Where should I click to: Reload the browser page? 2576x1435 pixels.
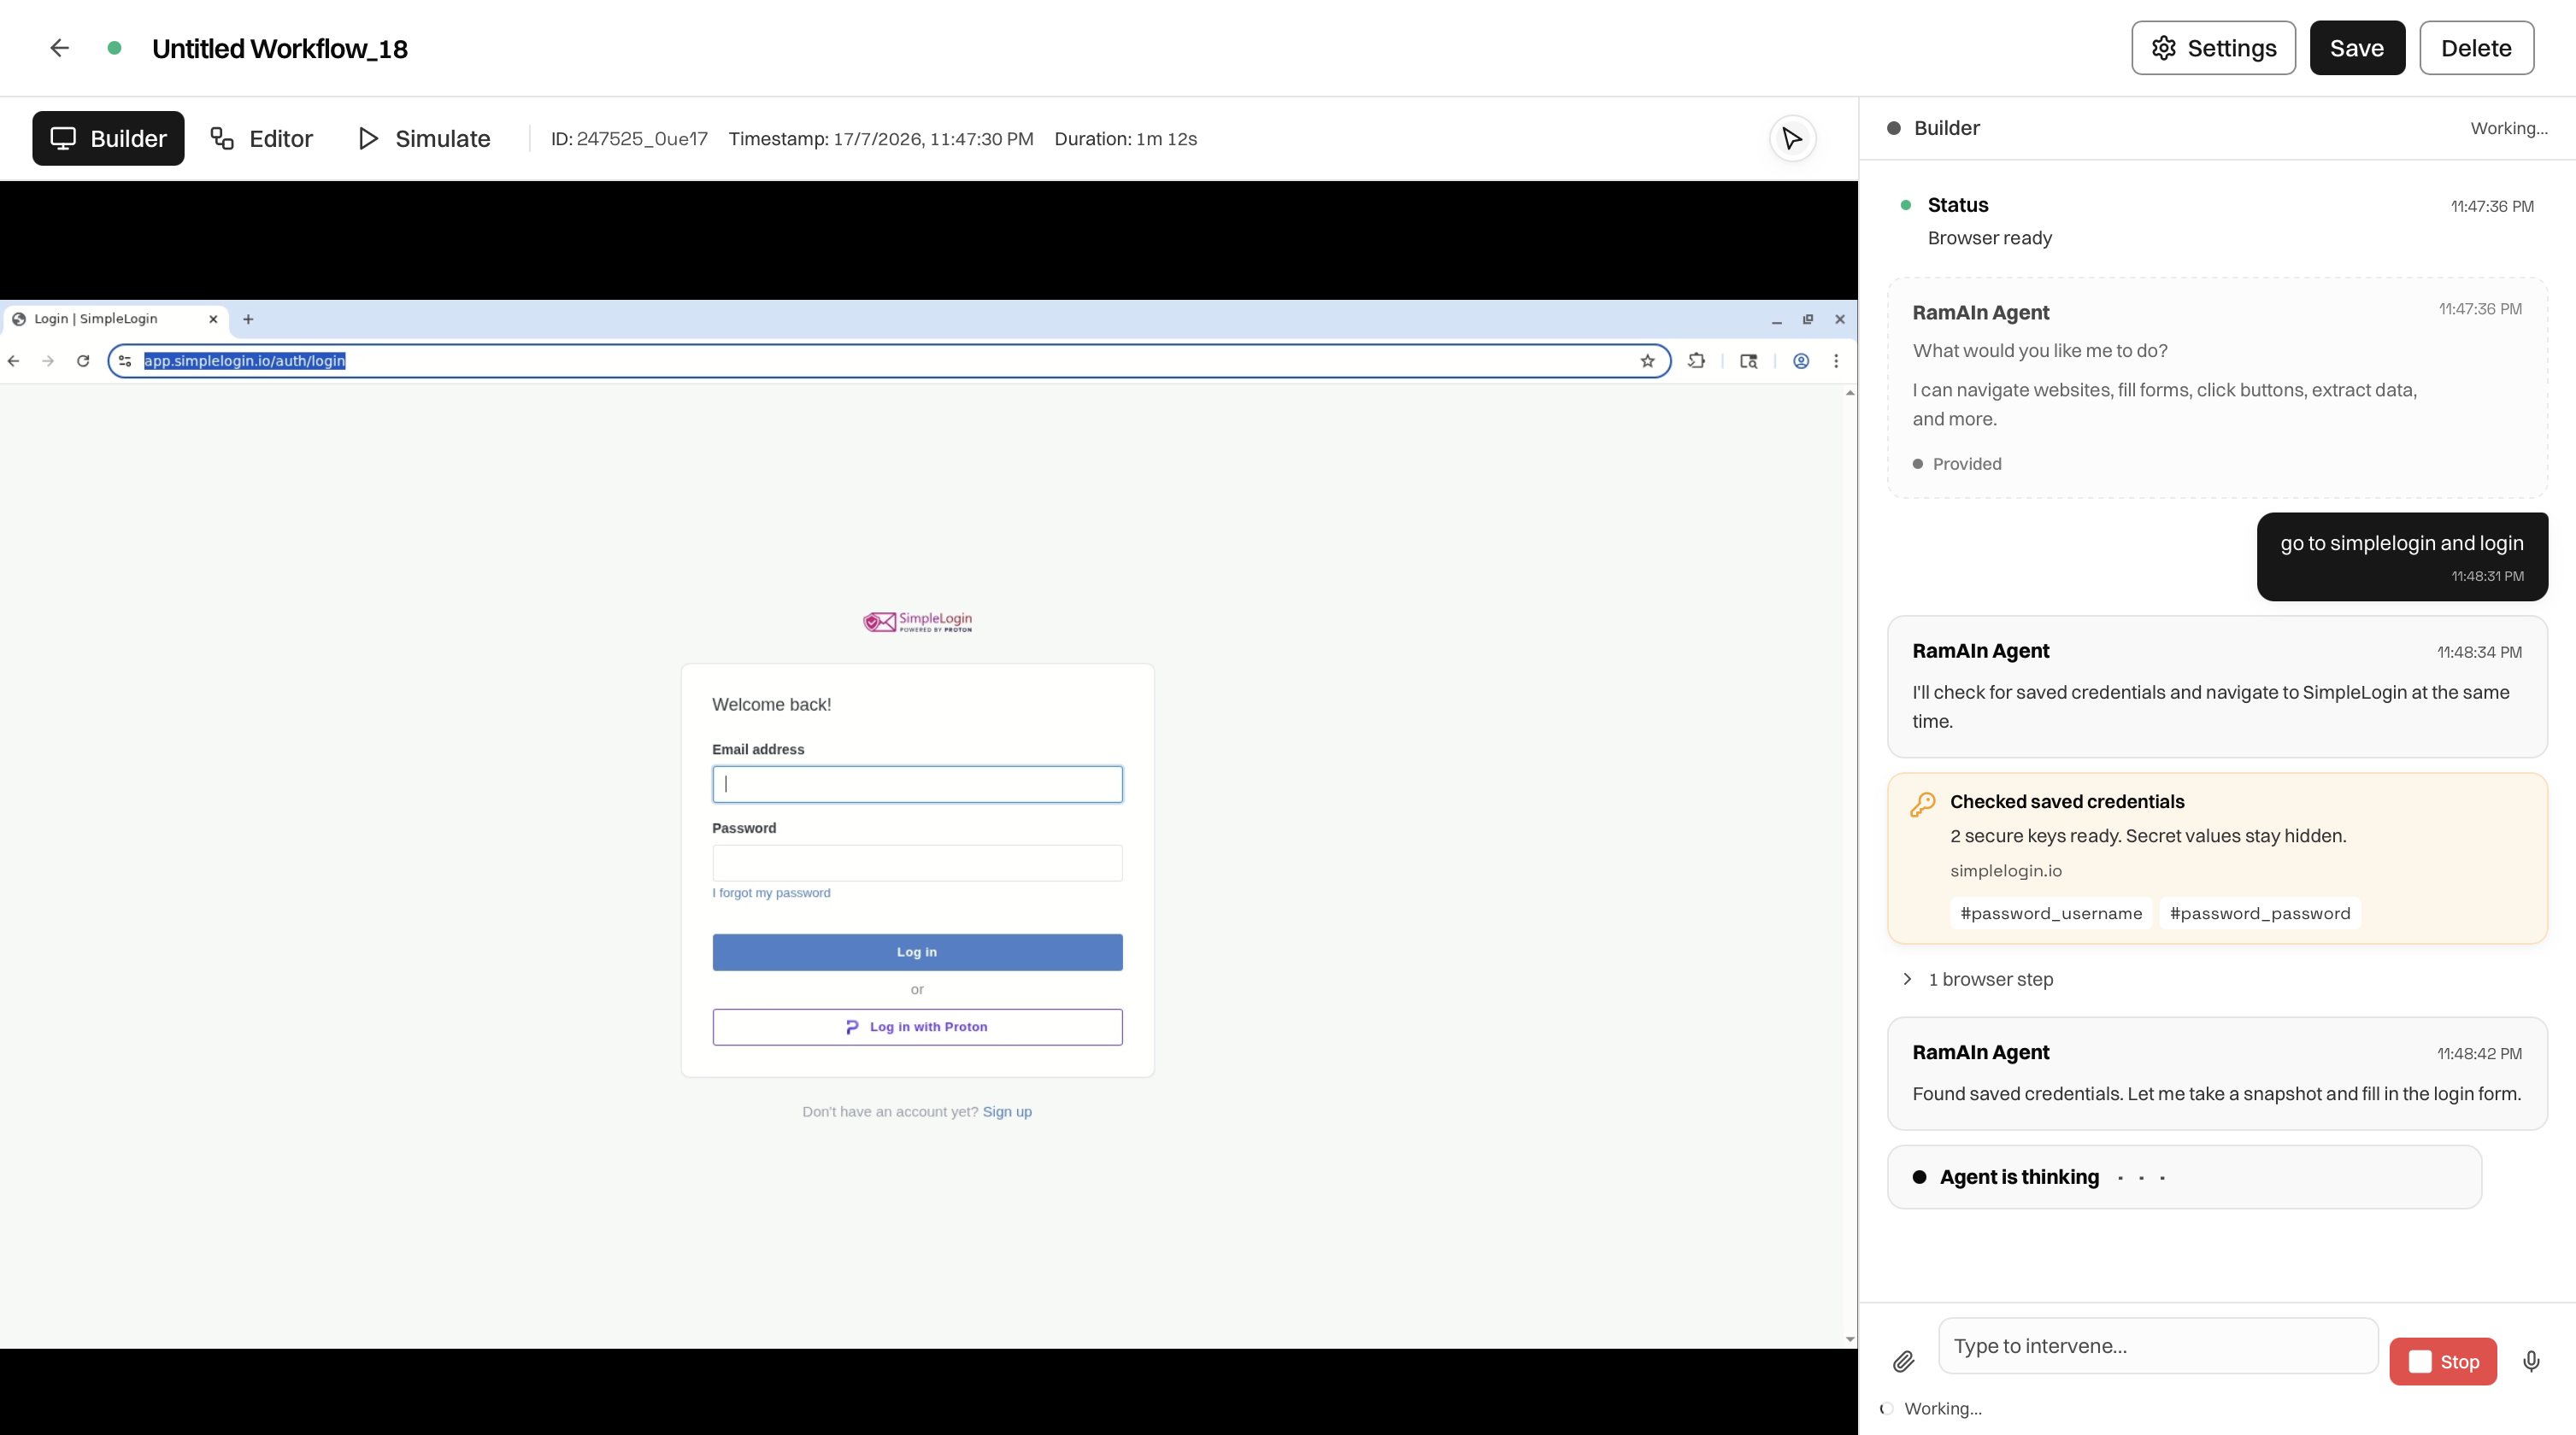click(x=83, y=360)
